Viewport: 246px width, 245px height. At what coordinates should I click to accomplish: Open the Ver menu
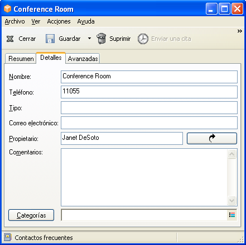tap(36, 21)
